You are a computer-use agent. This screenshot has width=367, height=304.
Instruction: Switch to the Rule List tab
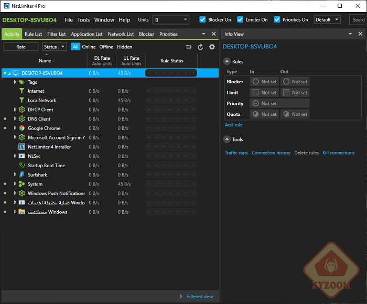point(33,34)
